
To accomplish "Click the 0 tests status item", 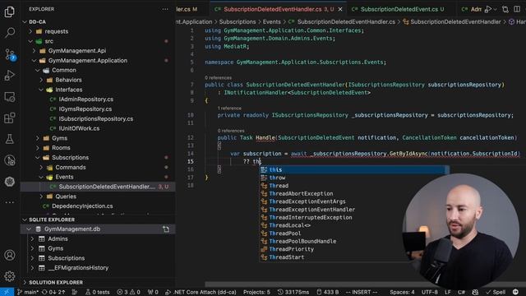I will point(97,292).
